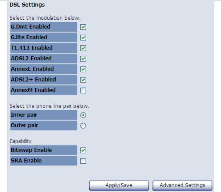221x192 pixels.
Task: Click the Outer pair text label
Action: click(x=24, y=125)
